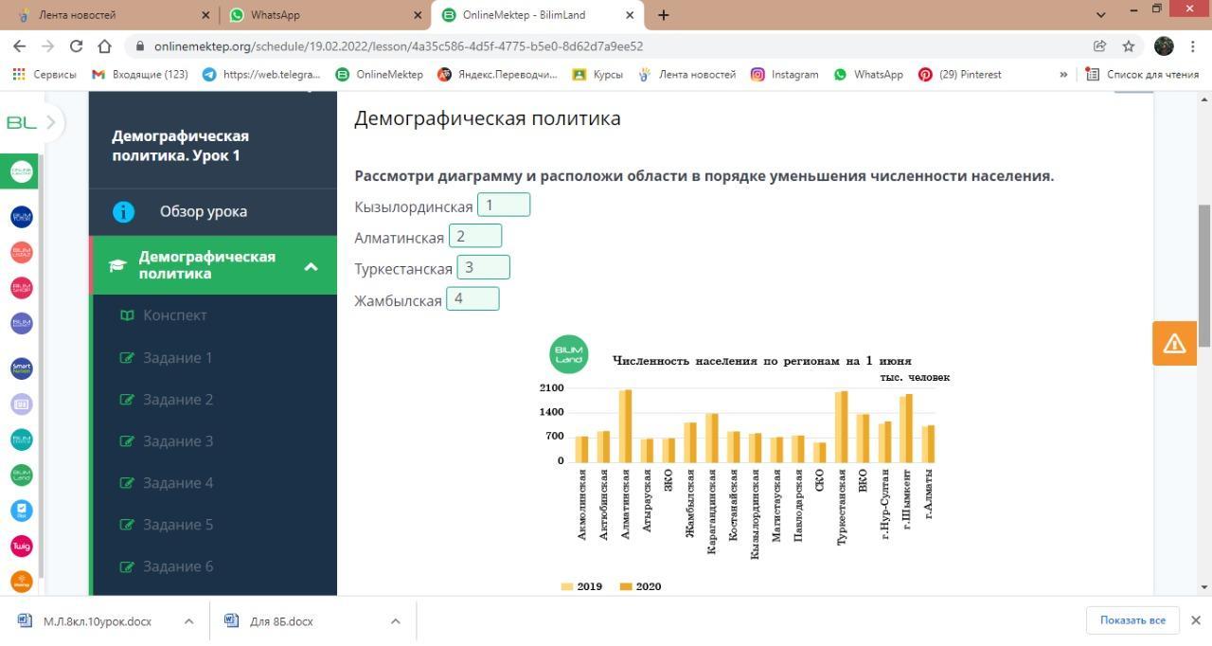
Task: Open the Chrome profile avatar
Action: click(1164, 45)
